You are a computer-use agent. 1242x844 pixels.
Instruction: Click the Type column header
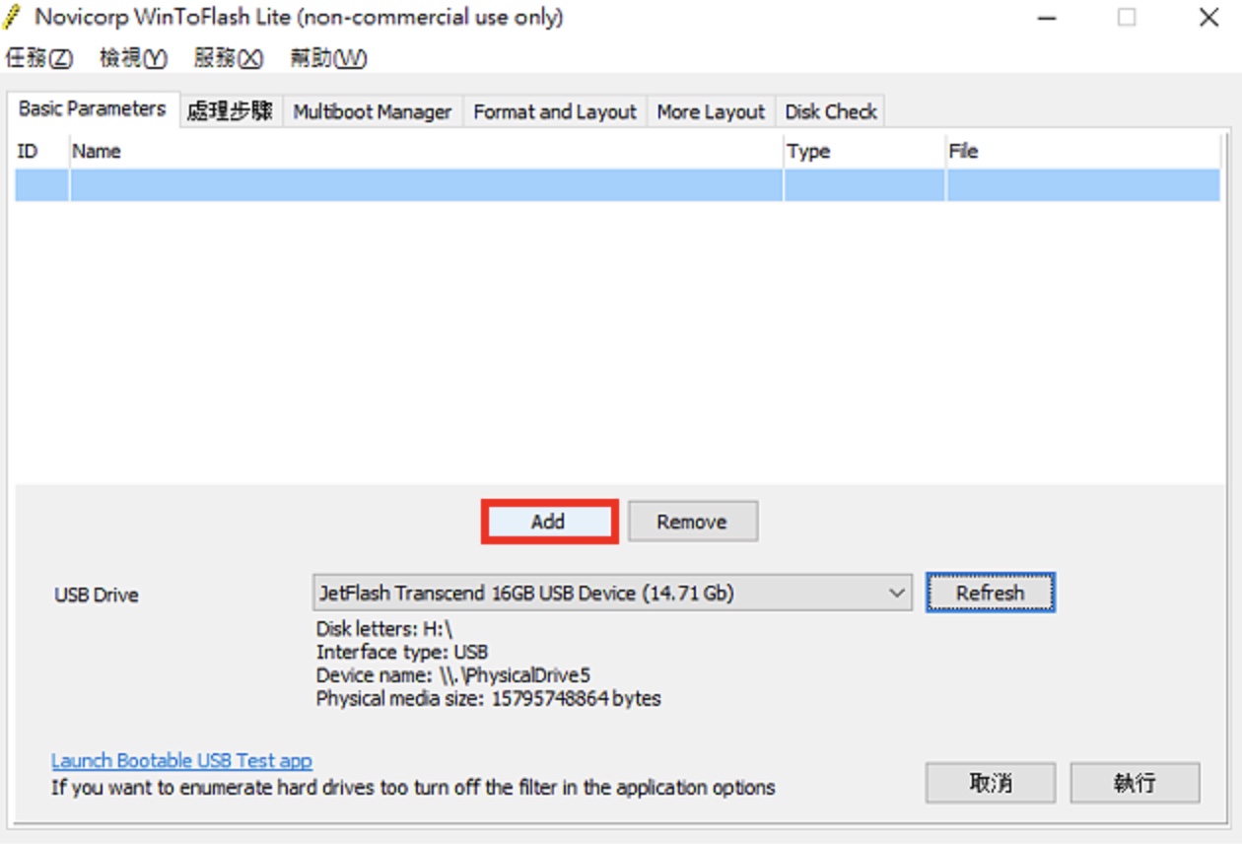tap(863, 151)
